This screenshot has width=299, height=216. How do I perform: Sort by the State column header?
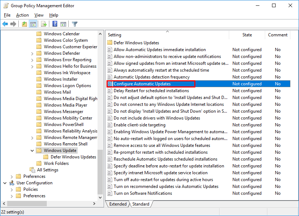pos(247,35)
